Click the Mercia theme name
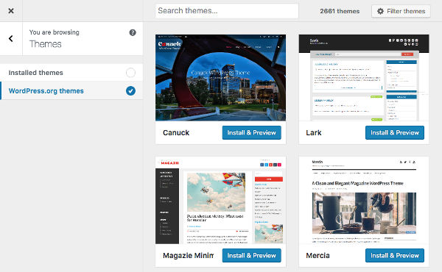 pos(318,255)
